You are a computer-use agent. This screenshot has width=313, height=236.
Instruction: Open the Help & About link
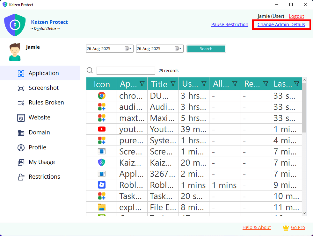coord(257,227)
